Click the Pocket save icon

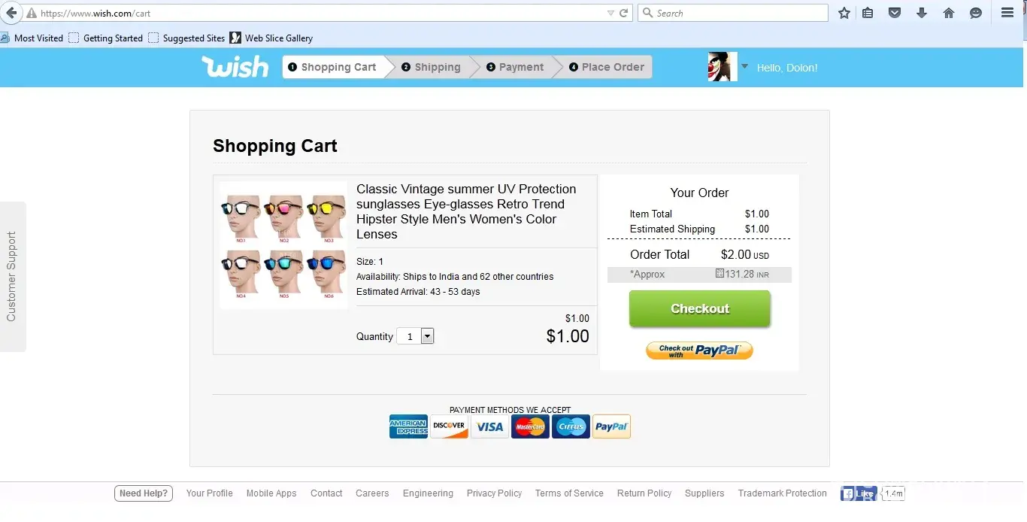point(895,13)
